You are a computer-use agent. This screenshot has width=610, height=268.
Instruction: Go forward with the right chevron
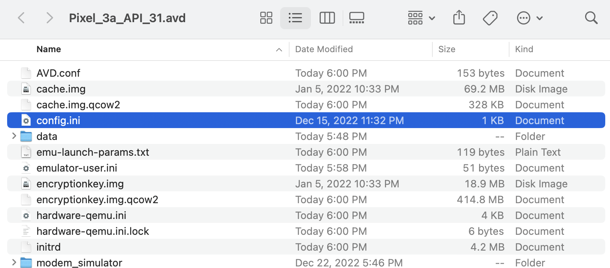point(49,18)
